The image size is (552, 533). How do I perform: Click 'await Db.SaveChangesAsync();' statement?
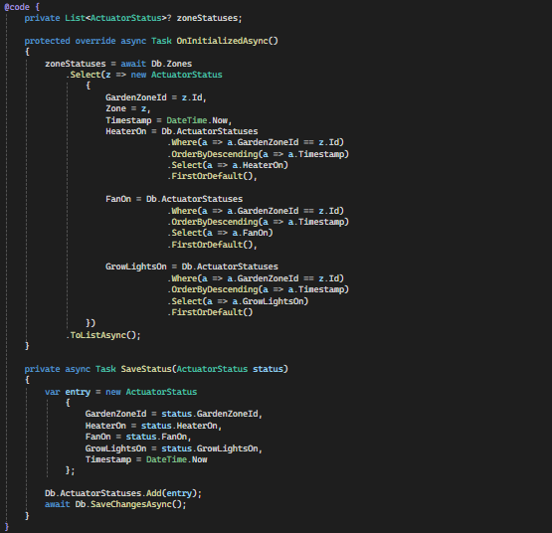[115, 504]
